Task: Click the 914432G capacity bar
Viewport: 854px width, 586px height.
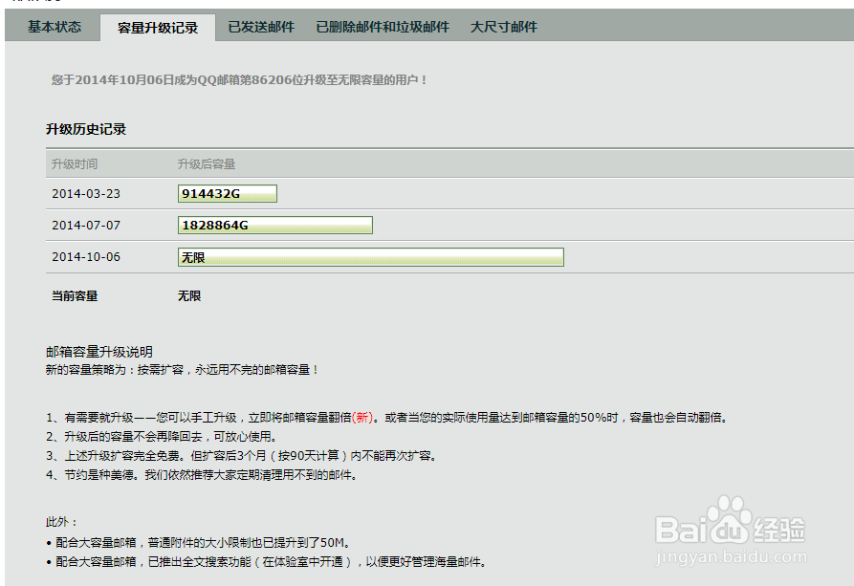Action: (227, 193)
